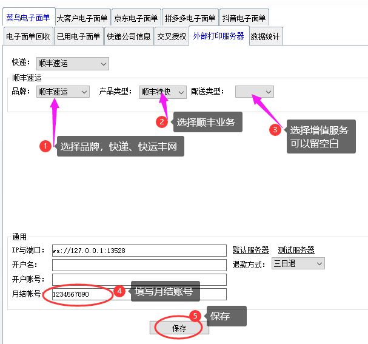Switch to the 菜鸟电子面单 tab
The image size is (368, 344).
point(28,18)
